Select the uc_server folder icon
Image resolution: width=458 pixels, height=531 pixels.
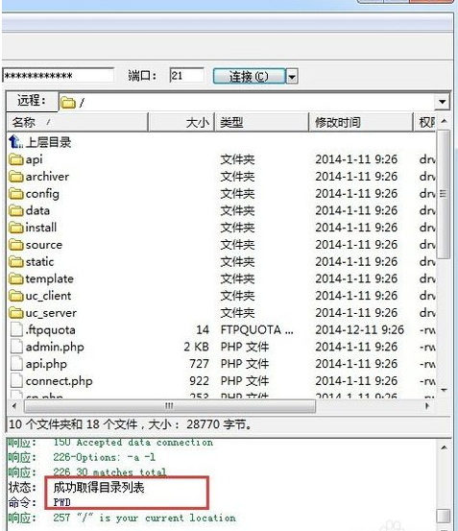click(x=16, y=313)
